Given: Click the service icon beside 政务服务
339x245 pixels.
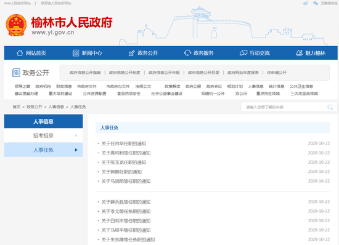Looking at the screenshot, I should (x=187, y=53).
